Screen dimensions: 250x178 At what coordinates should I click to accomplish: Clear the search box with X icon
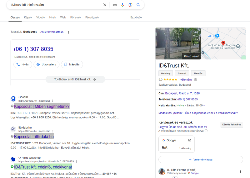click(x=105, y=5)
